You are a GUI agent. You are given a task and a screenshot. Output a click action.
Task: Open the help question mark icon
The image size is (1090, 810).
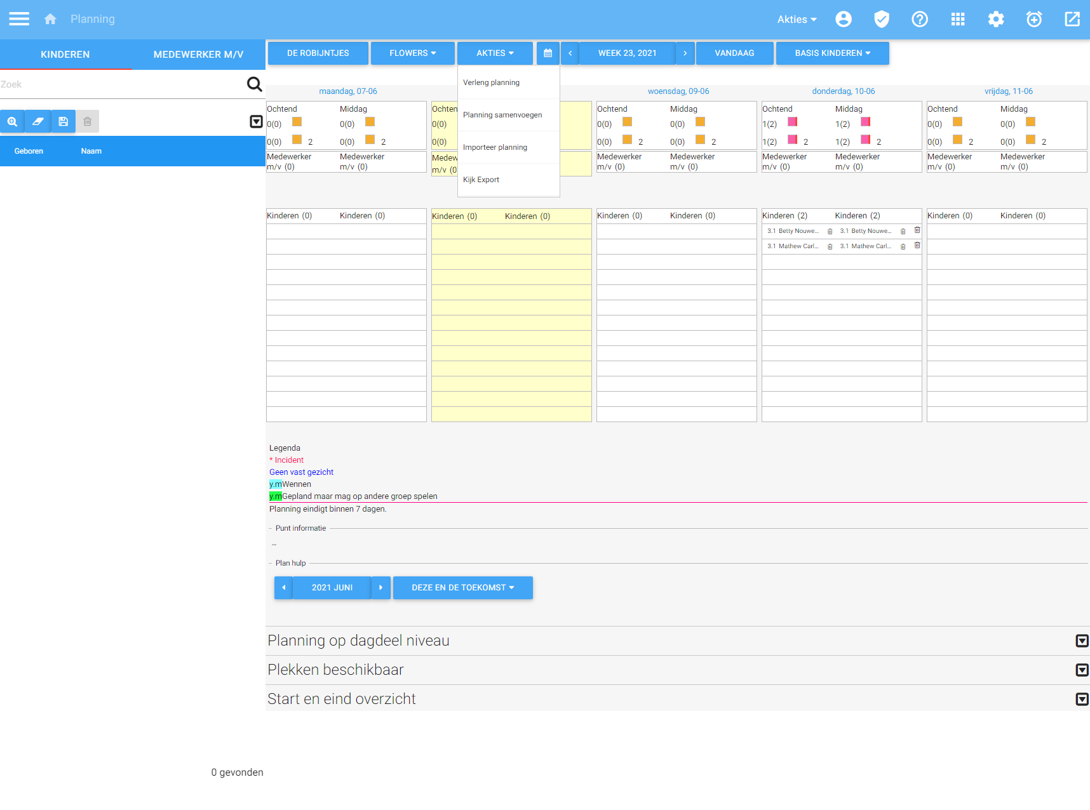click(x=919, y=19)
